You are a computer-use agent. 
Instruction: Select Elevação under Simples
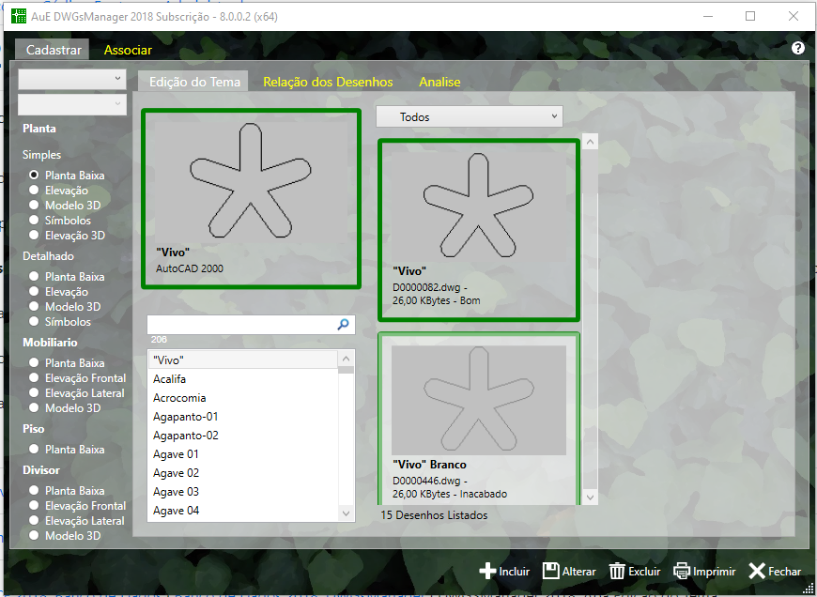(x=35, y=191)
